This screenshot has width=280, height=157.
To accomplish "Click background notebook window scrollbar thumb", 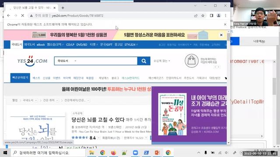I will 274,86.
